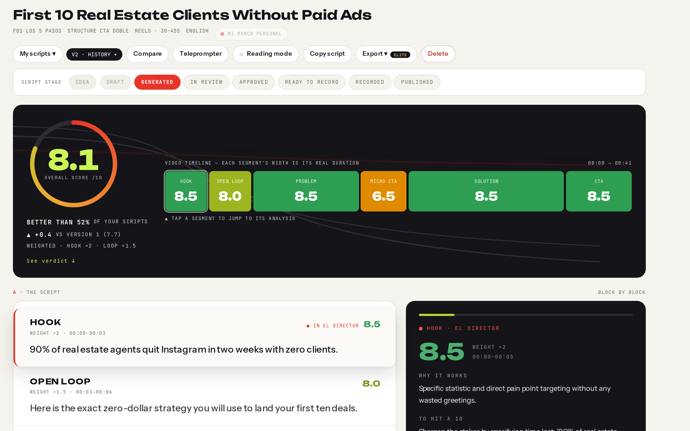The width and height of the screenshot is (690, 431).
Task: Select the Micro CTA segment scored 6.5
Action: click(384, 191)
